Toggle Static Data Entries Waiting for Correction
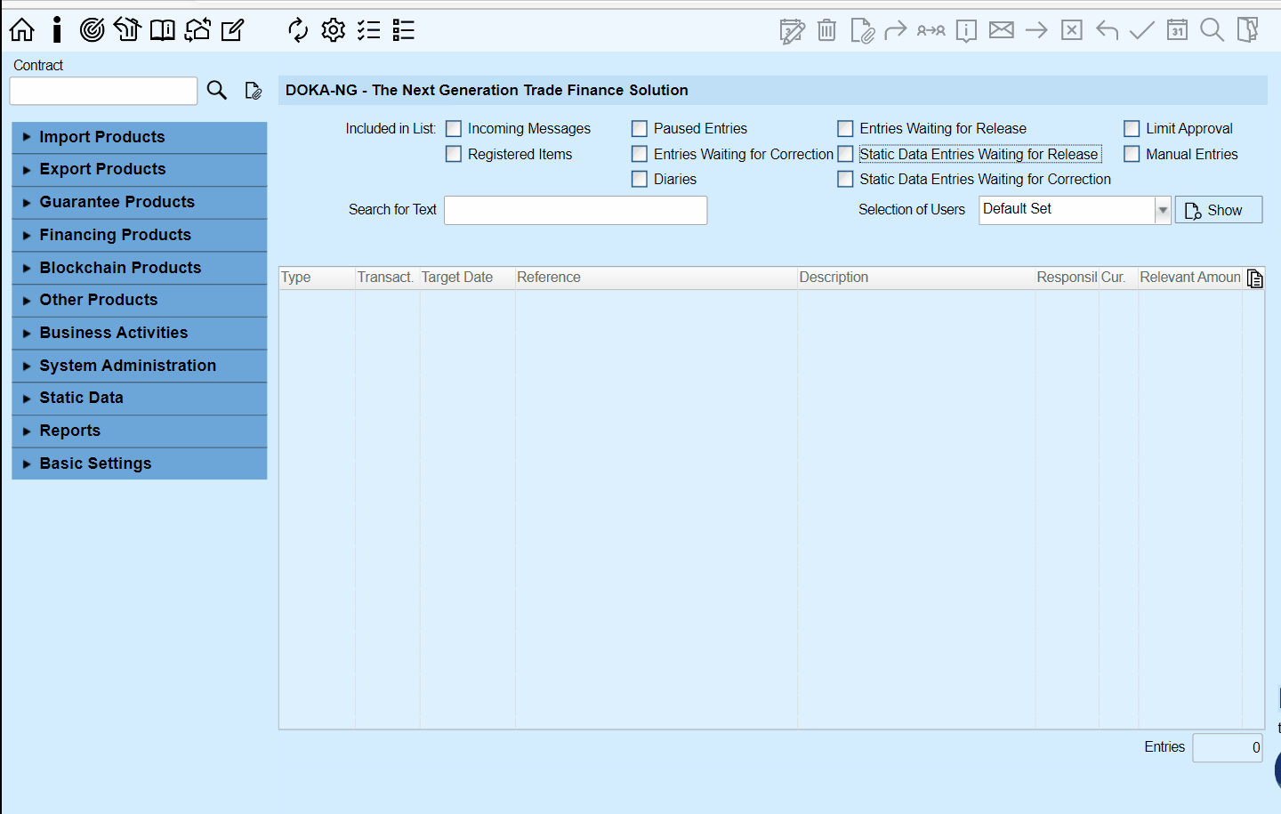This screenshot has width=1281, height=814. pos(845,179)
